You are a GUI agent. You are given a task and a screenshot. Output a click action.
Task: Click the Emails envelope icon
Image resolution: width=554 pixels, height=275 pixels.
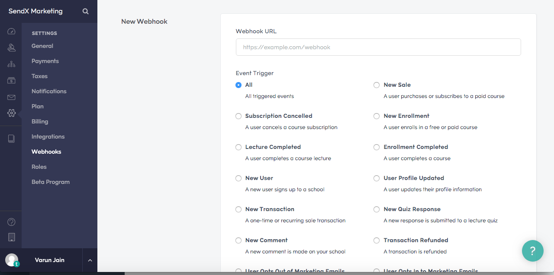(11, 98)
